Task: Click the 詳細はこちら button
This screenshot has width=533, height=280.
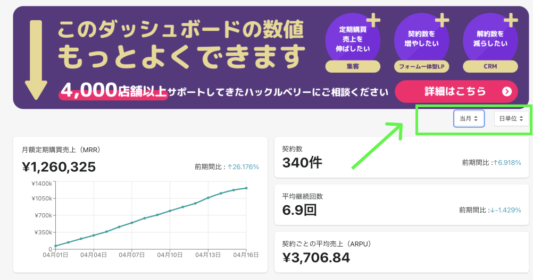Action: click(455, 91)
